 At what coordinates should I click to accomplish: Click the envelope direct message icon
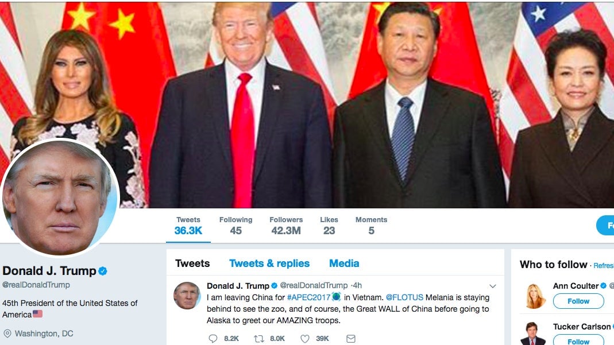[x=351, y=338]
